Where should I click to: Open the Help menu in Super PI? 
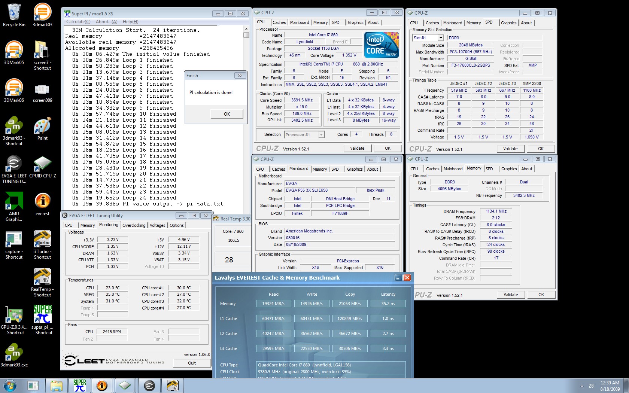click(130, 22)
